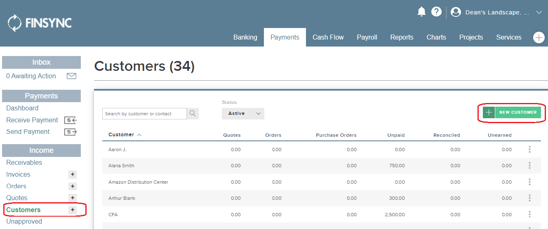Open the three-dot menu for Alana Smith

[x=529, y=166]
